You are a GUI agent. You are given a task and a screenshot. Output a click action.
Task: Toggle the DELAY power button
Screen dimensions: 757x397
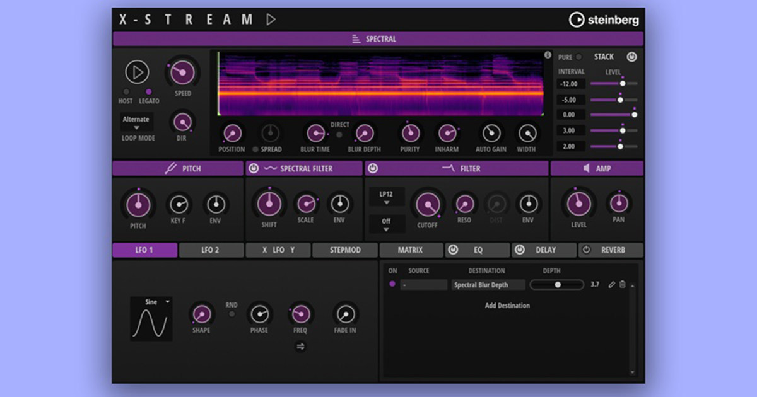(519, 250)
